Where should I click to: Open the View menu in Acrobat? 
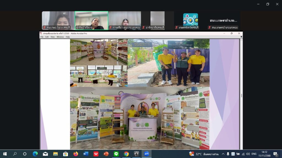[x=52, y=37]
